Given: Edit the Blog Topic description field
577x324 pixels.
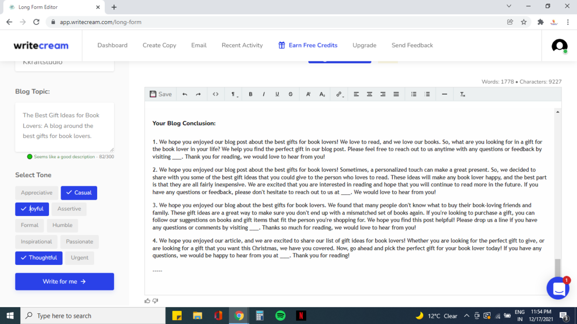Looking at the screenshot, I should pyautogui.click(x=64, y=127).
